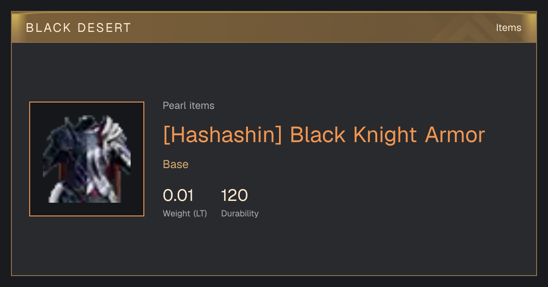This screenshot has height=287, width=548.
Task: Click the Black Knight Armor item icon
Action: pyautogui.click(x=87, y=159)
